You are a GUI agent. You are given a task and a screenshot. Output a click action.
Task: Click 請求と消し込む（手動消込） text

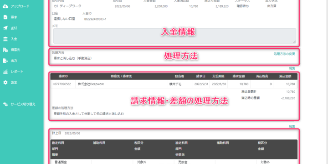tap(73, 58)
